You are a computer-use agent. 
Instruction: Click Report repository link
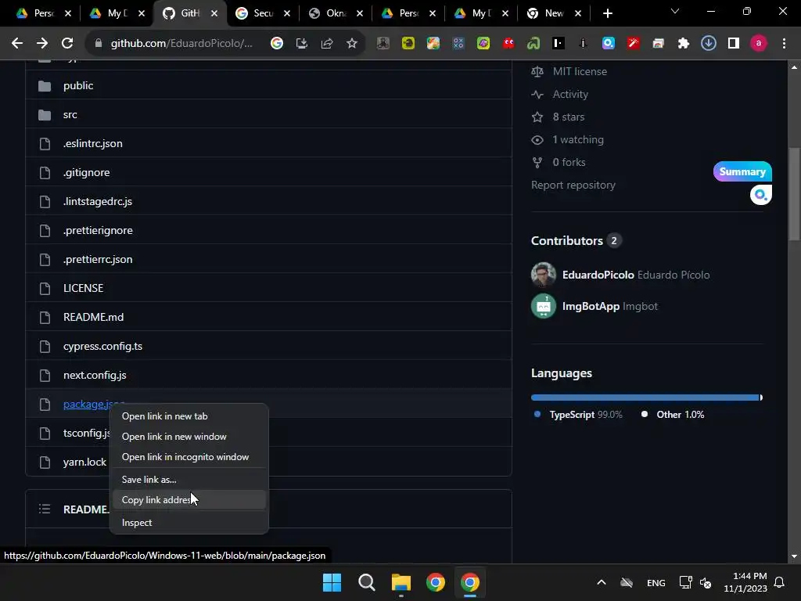click(x=573, y=185)
